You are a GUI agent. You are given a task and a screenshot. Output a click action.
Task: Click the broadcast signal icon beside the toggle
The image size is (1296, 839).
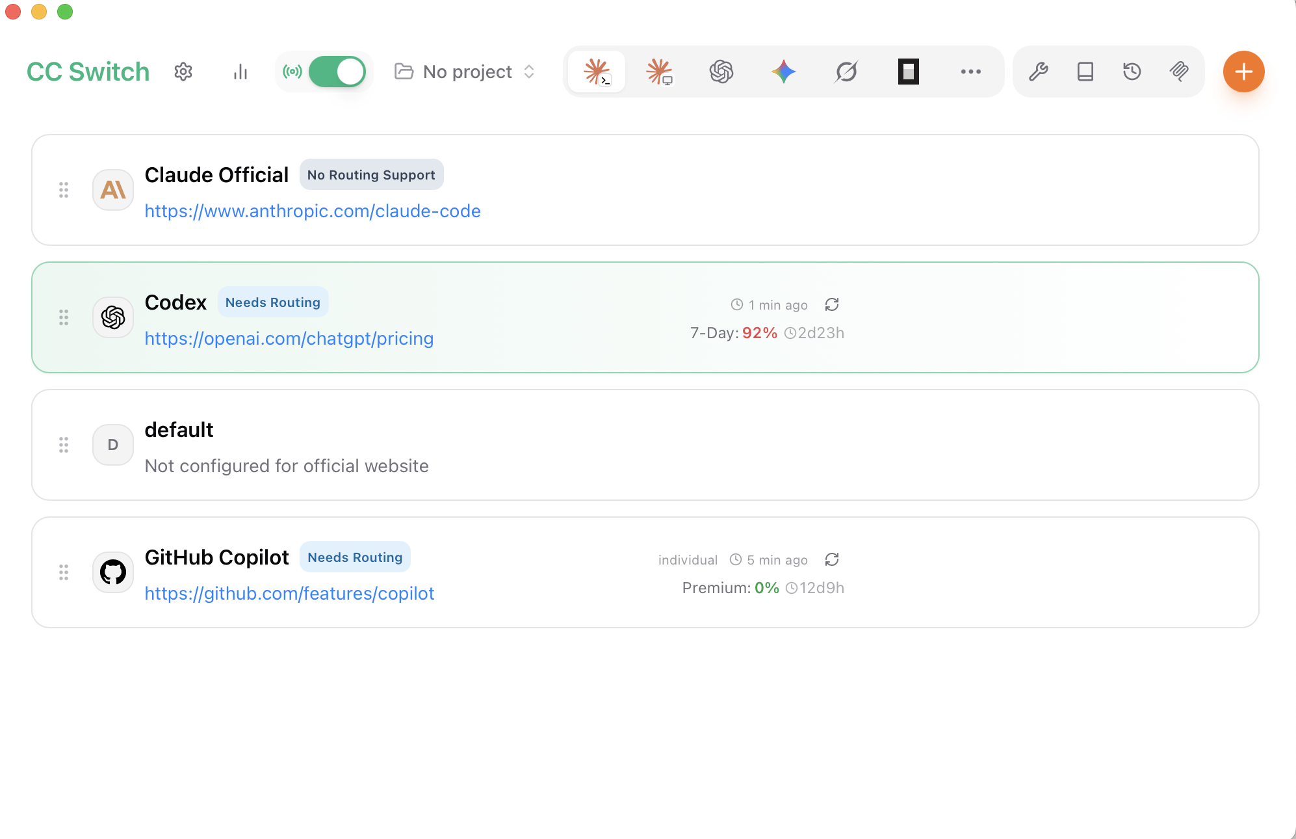pos(292,72)
